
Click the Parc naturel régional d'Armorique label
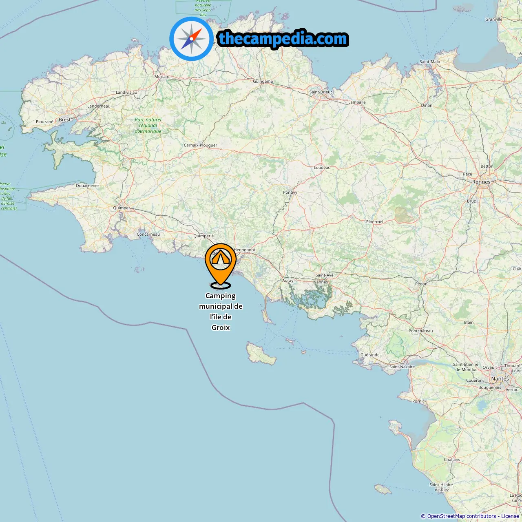pos(148,126)
